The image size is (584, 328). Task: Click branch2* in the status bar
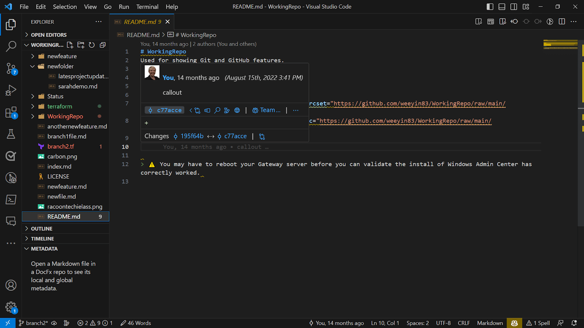pos(33,323)
